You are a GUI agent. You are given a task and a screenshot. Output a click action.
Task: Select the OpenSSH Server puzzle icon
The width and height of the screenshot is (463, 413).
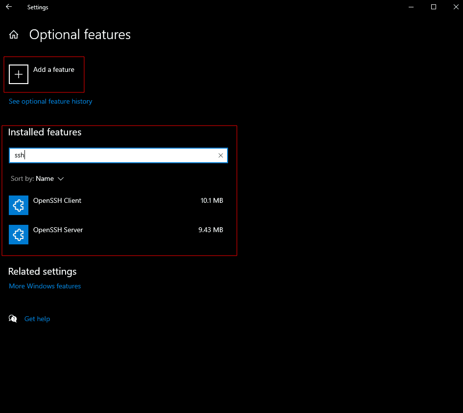click(19, 235)
